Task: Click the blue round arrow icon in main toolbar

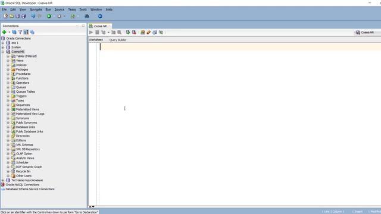Action: [100, 16]
